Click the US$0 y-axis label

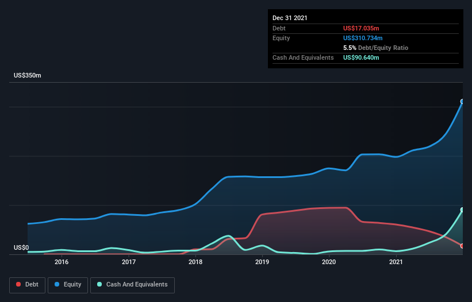click(x=21, y=247)
